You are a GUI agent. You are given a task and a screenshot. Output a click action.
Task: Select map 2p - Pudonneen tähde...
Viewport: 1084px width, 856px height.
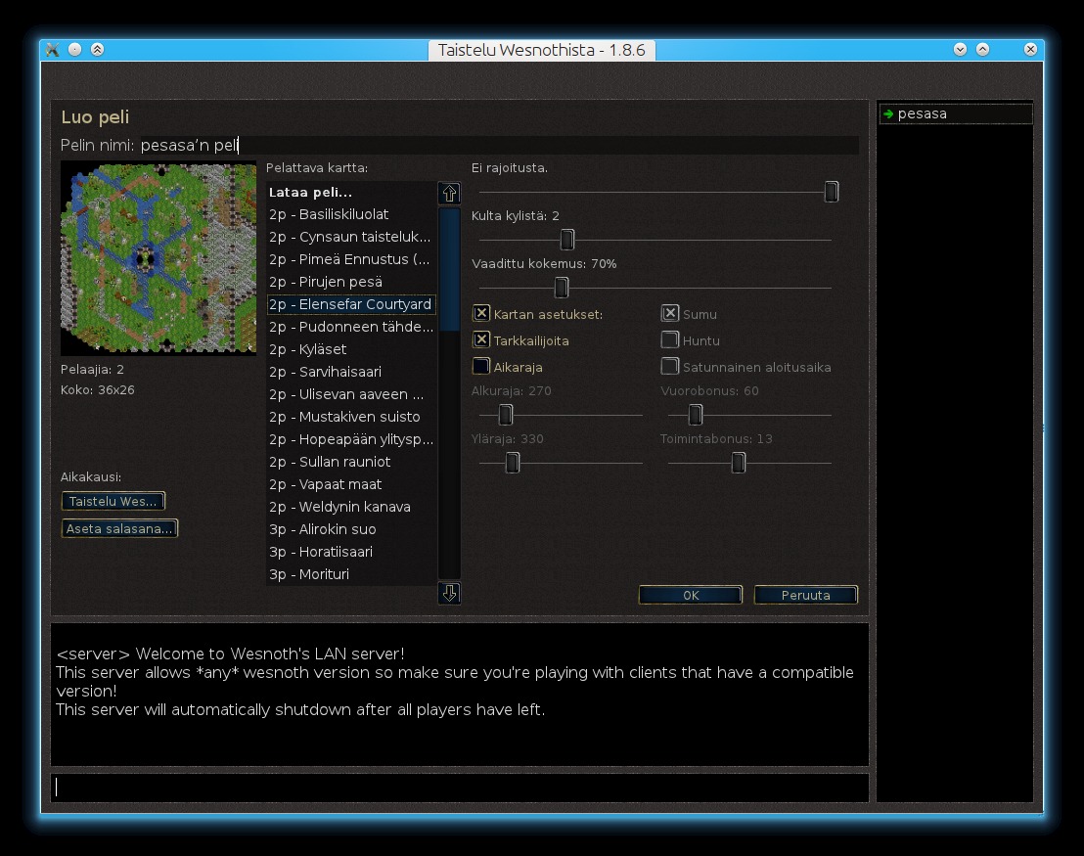pyautogui.click(x=351, y=327)
